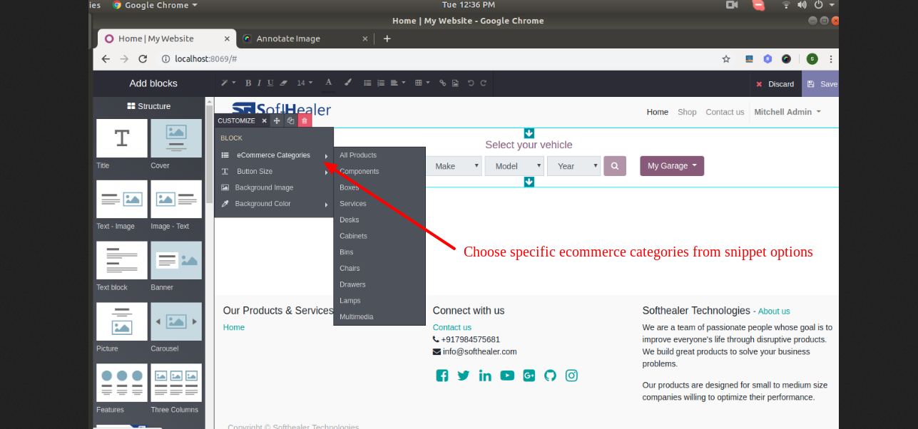918x429 pixels.
Task: Reload the page in Chrome
Action: [143, 59]
